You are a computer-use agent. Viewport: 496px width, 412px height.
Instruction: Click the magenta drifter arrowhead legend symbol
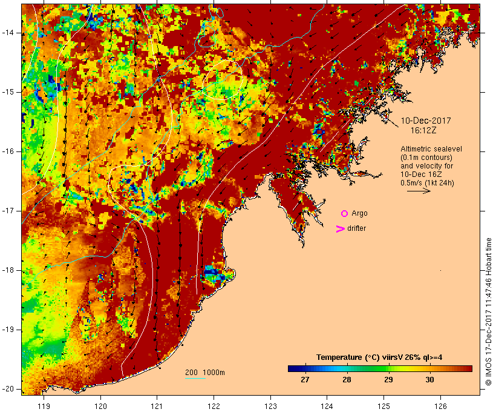pyautogui.click(x=340, y=229)
